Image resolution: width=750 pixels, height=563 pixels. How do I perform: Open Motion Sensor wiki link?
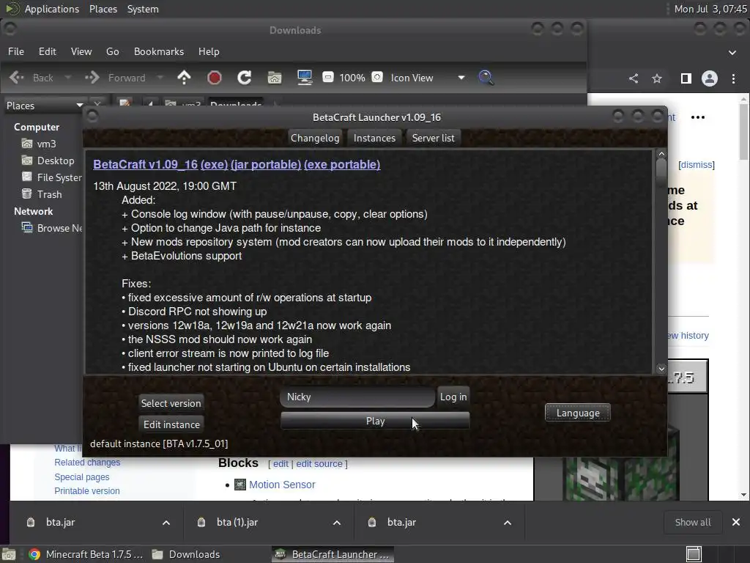pyautogui.click(x=282, y=485)
